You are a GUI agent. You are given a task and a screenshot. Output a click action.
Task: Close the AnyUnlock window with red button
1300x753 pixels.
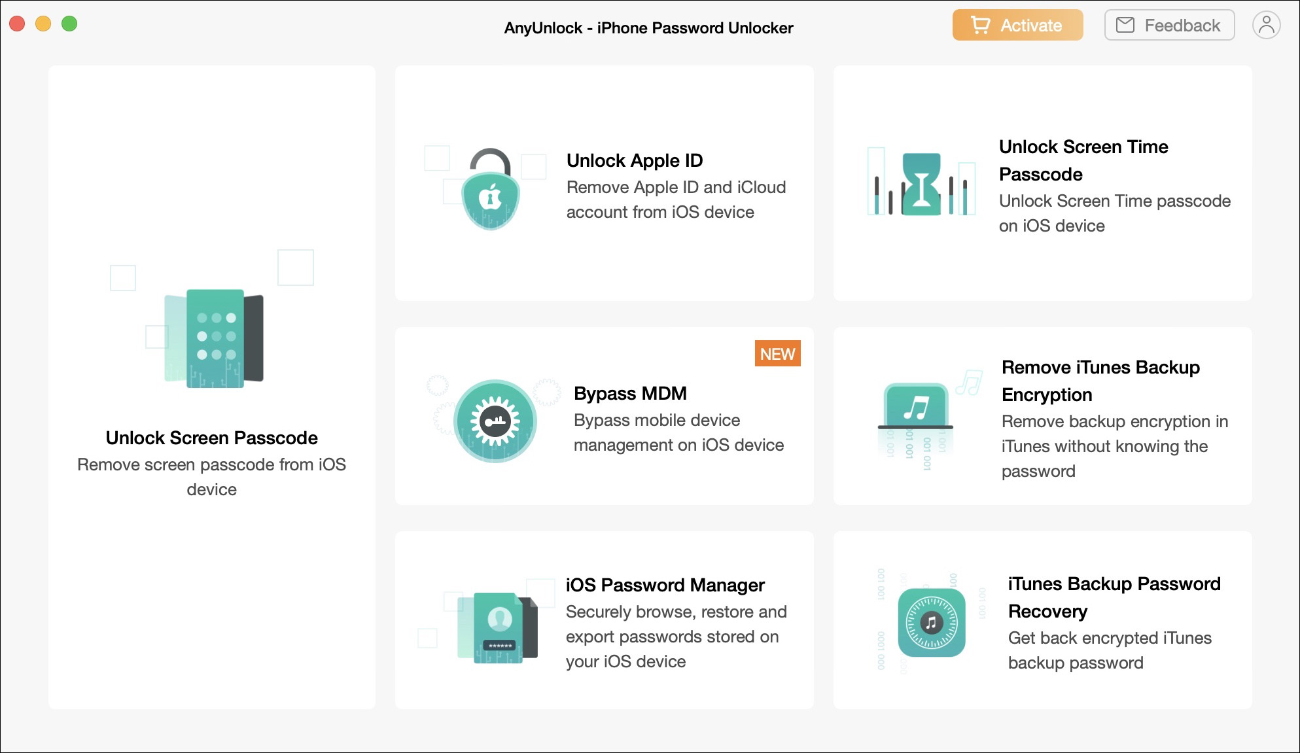[x=17, y=24]
